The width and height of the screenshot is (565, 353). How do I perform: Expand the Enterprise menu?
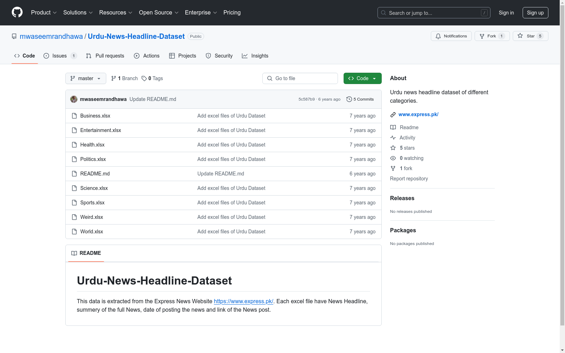pyautogui.click(x=201, y=13)
